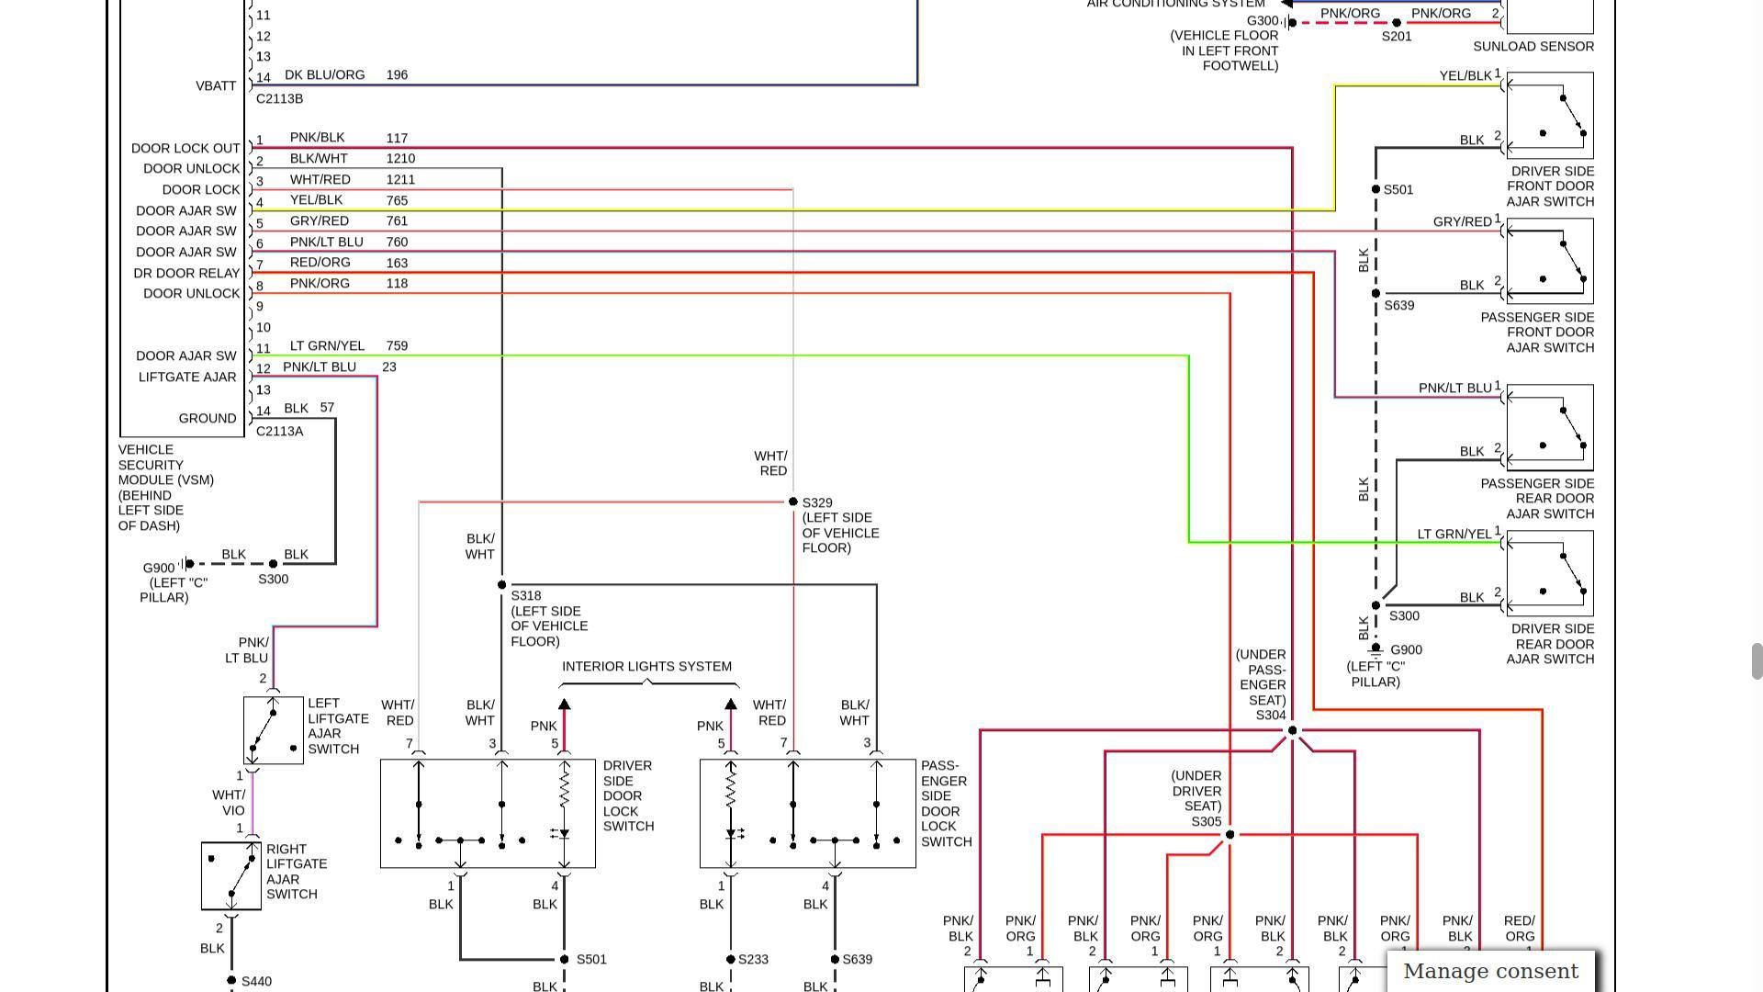Click the S318 splice node dot
The width and height of the screenshot is (1763, 992).
(x=501, y=585)
